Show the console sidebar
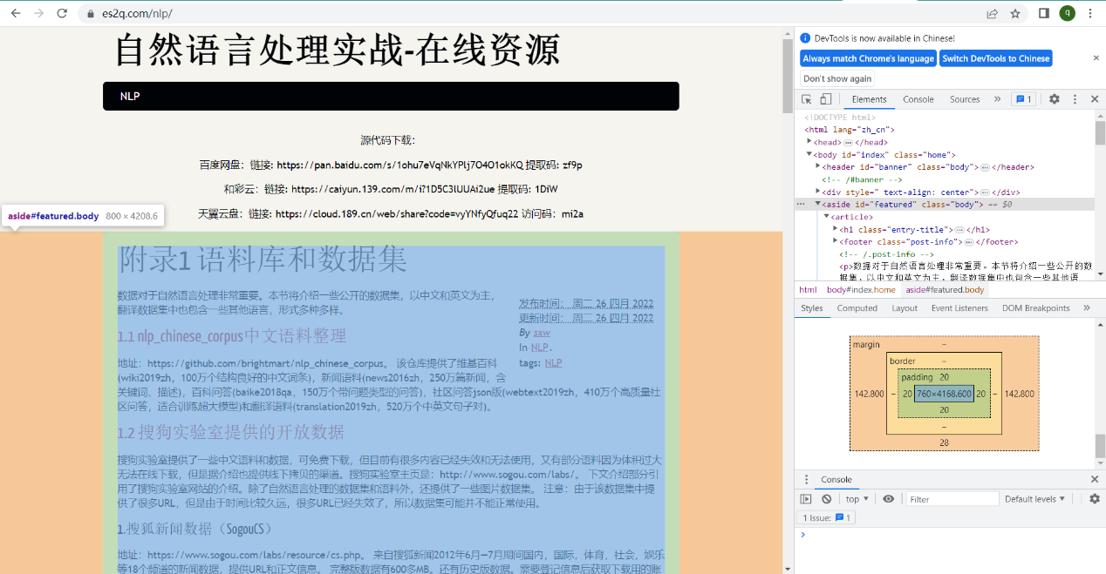Viewport: 1106px width, 574px height. tap(806, 499)
